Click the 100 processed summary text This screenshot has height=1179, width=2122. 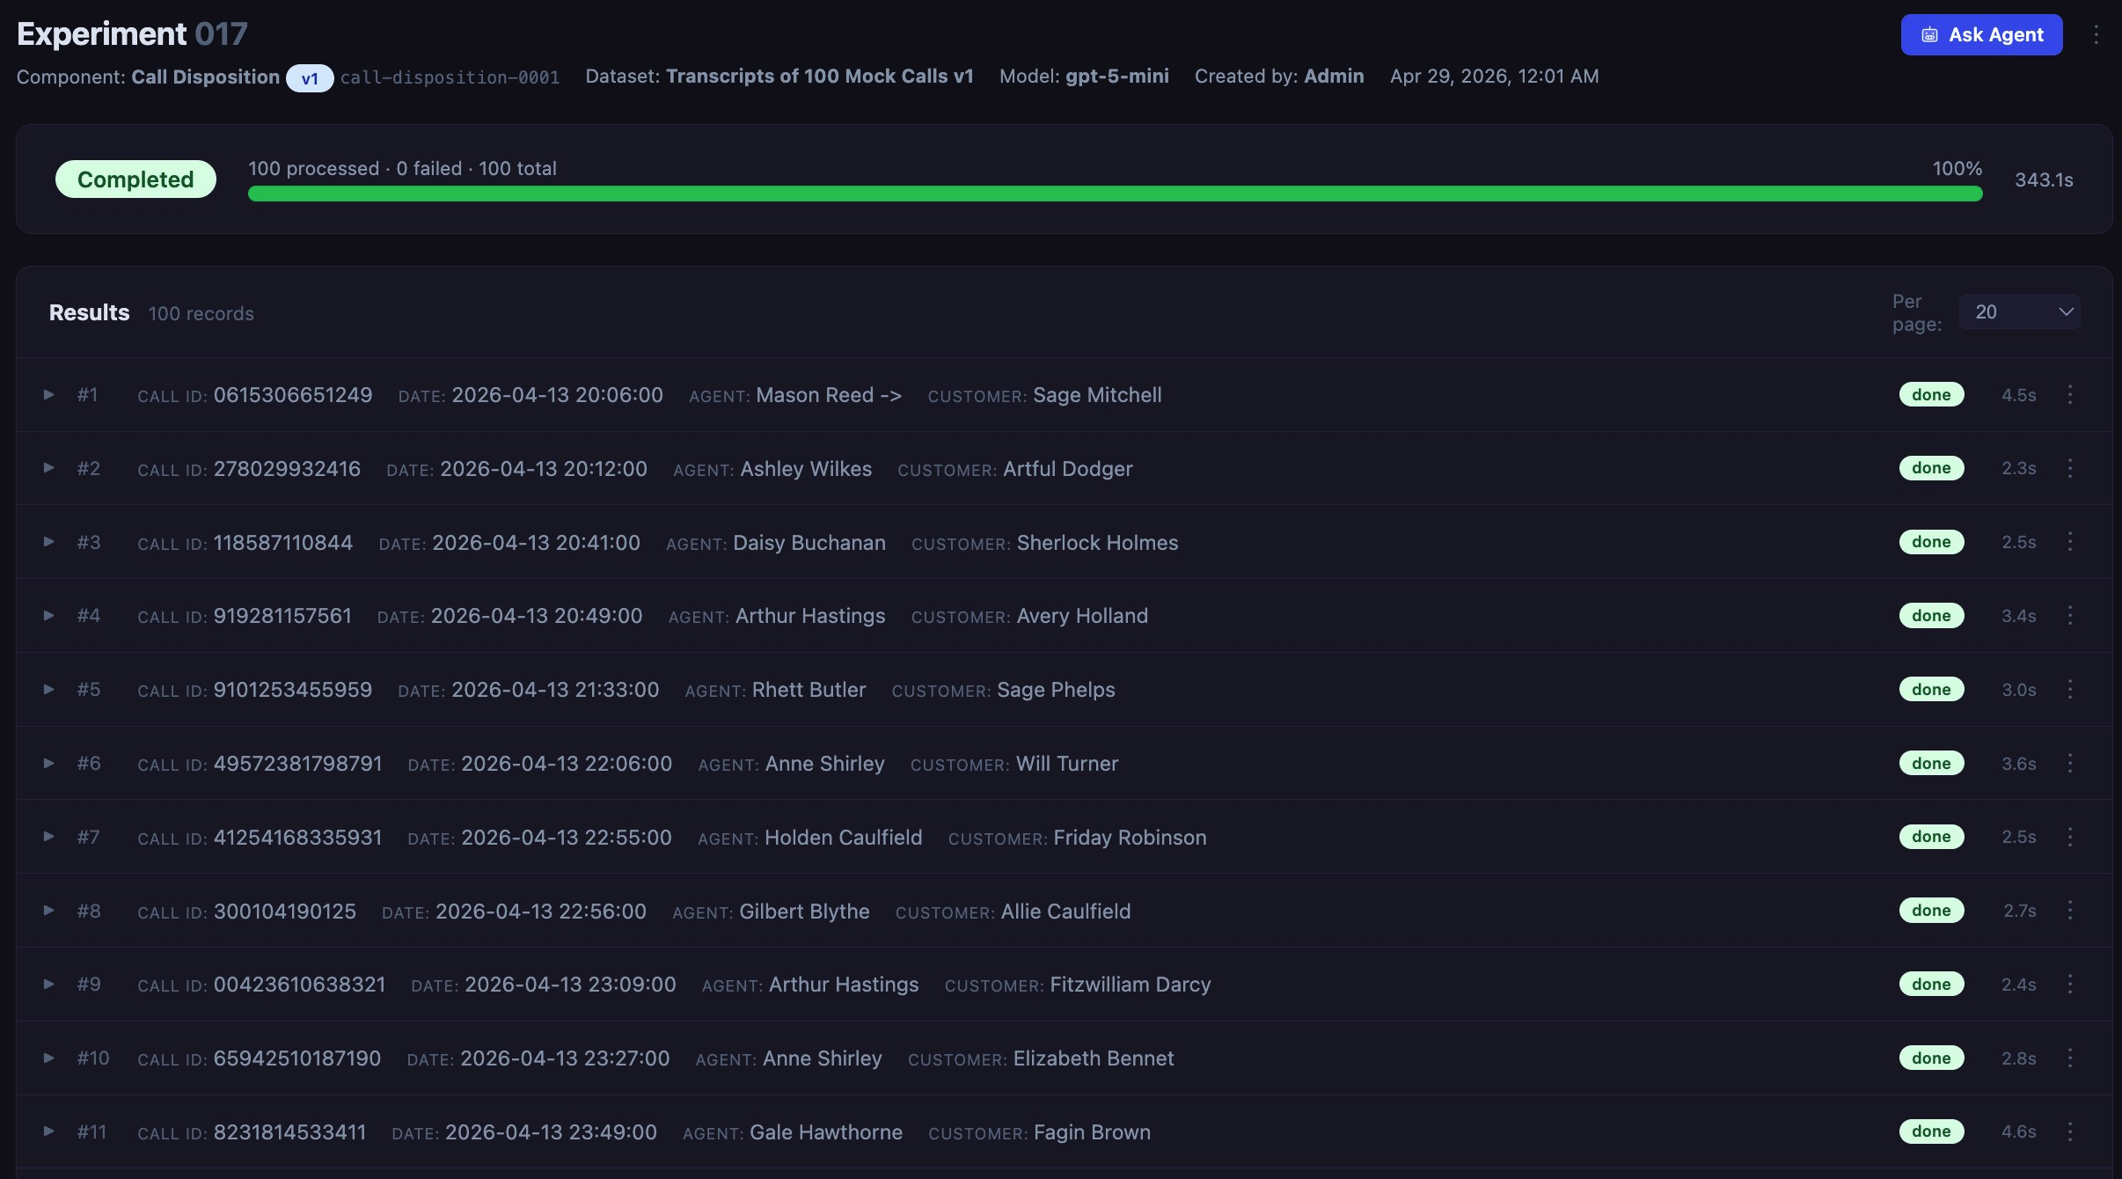coord(313,168)
